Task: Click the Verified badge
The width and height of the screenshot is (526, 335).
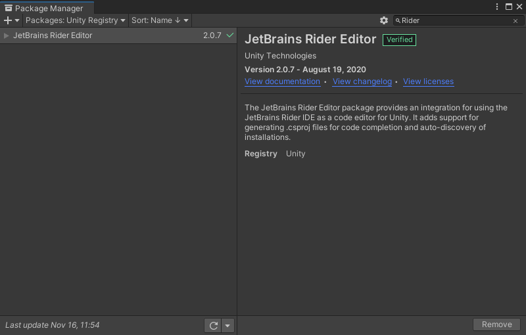Action: pos(399,40)
